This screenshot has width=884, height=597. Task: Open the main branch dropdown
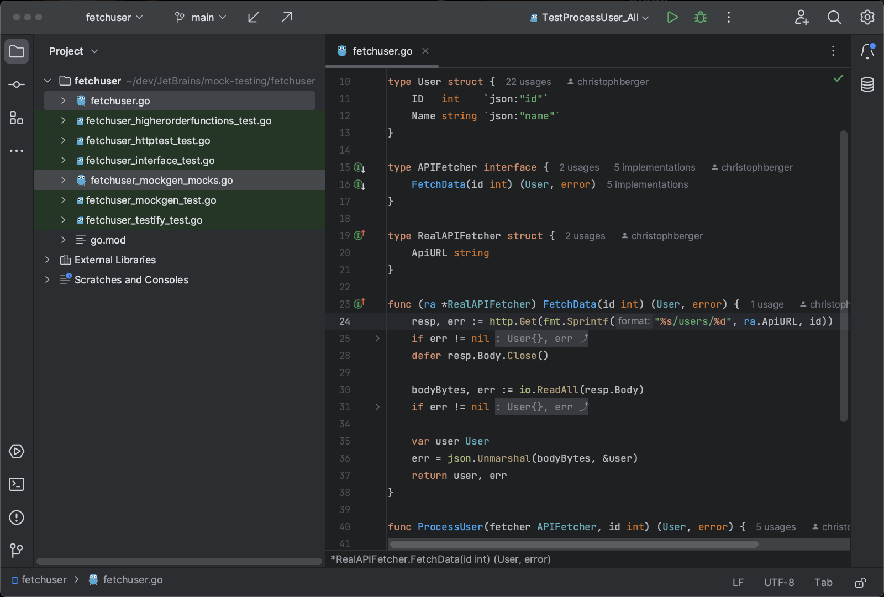pyautogui.click(x=201, y=18)
